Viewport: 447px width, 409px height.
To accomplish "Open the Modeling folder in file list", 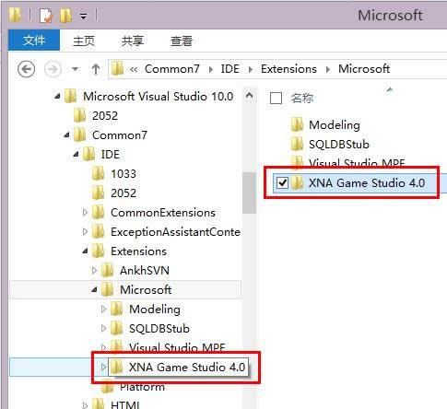I will tap(335, 125).
